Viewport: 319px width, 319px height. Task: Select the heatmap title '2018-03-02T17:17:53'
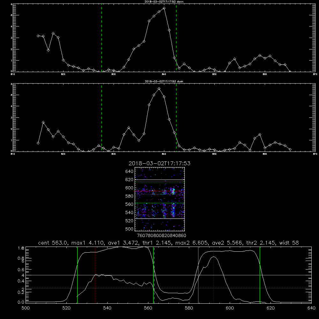click(159, 163)
